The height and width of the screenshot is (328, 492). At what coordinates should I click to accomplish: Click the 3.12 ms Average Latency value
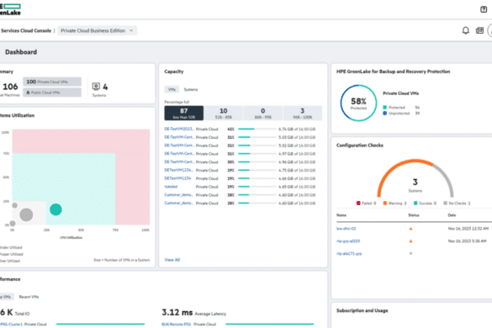[x=177, y=312]
